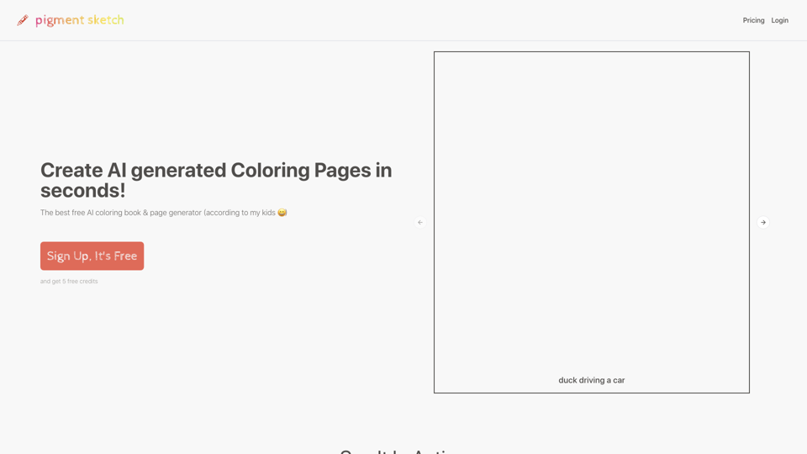The height and width of the screenshot is (454, 807).
Task: Open the Login page
Action: click(780, 20)
